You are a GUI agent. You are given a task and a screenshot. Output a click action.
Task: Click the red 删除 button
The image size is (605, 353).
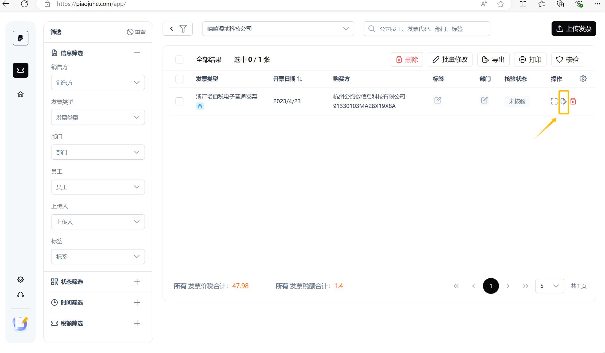click(407, 59)
